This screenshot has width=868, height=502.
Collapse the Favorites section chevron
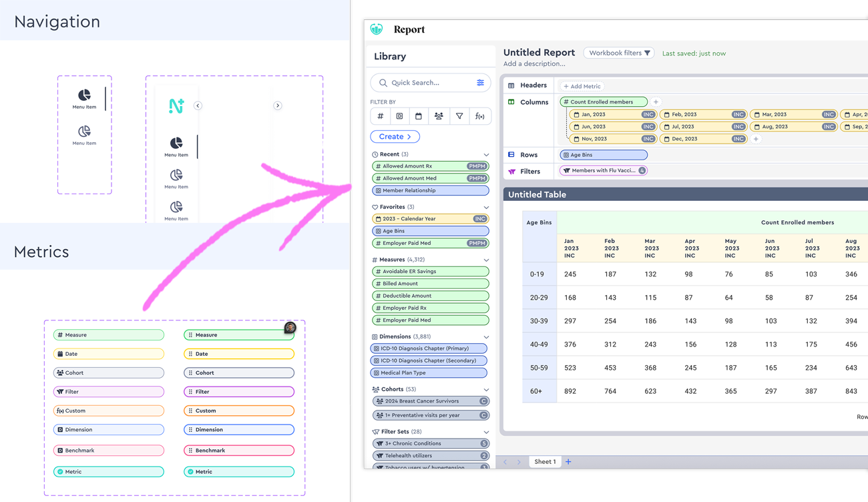(486, 208)
